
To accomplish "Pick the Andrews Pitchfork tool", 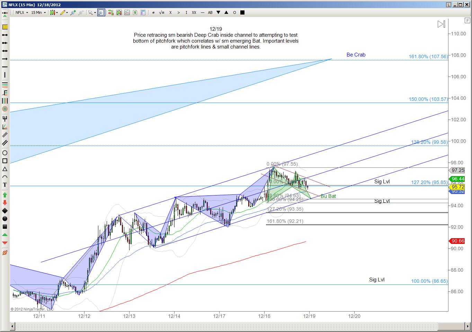I will point(5,119).
